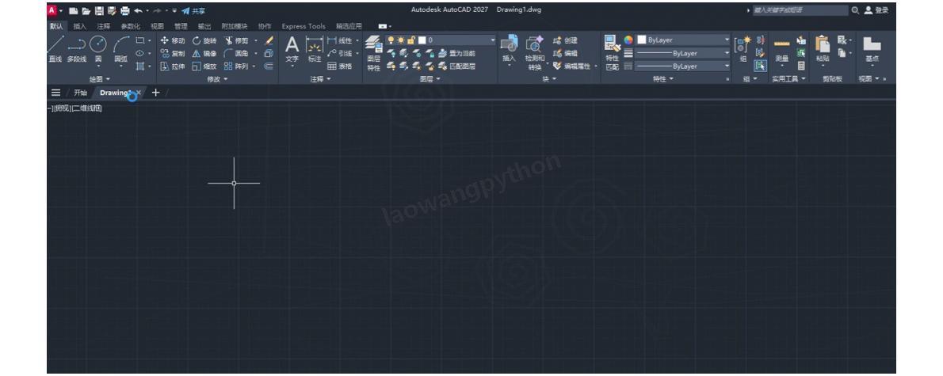Click the Offset icon in Modify panel

(x=269, y=66)
